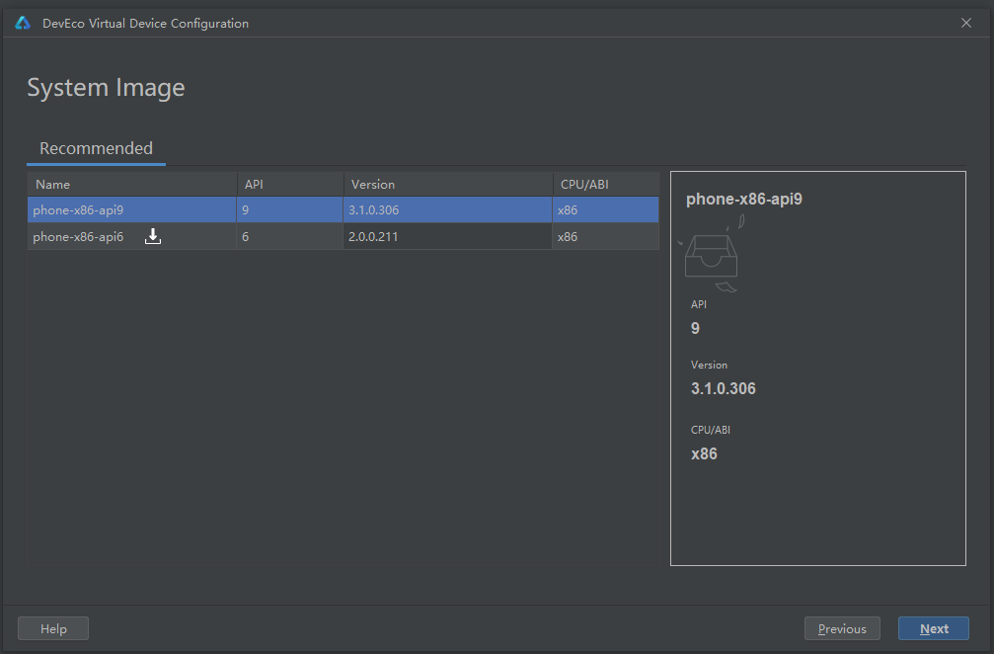Switch to the Recommended tab
Screen dimensions: 994x654
pos(96,148)
